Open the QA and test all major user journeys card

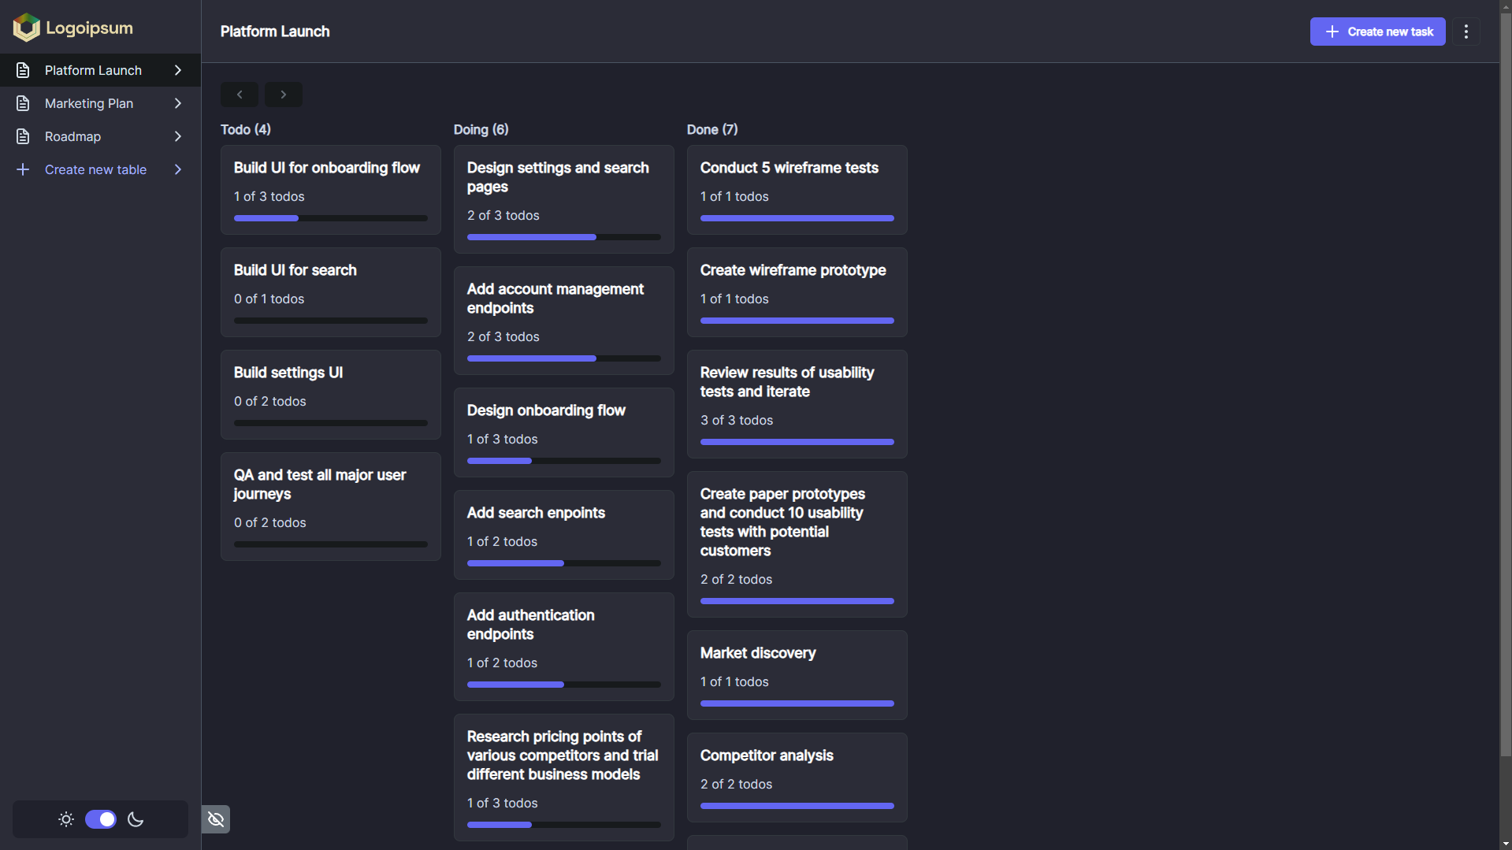point(331,507)
